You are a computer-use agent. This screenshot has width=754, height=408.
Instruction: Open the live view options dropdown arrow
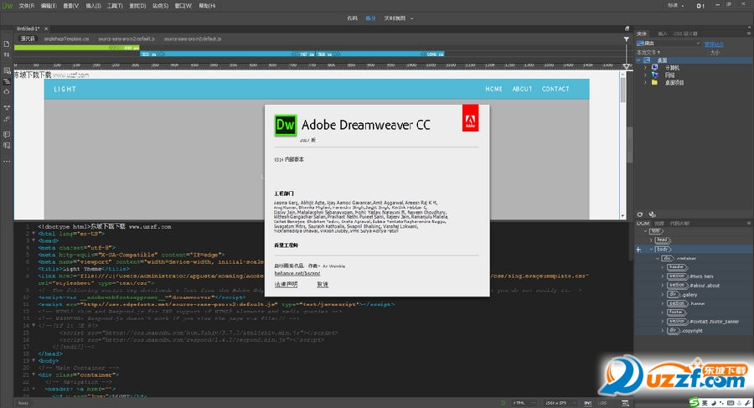pyautogui.click(x=411, y=18)
